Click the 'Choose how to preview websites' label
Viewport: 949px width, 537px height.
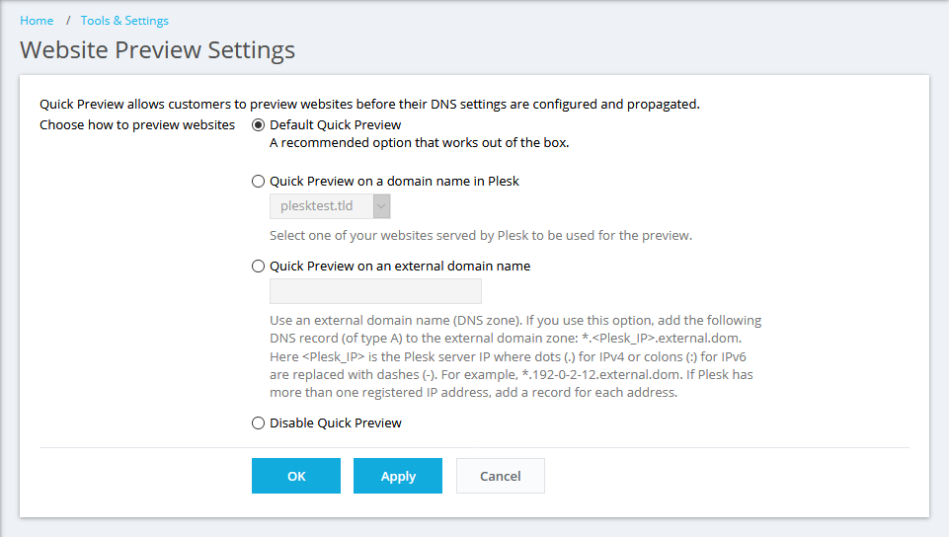tap(137, 125)
